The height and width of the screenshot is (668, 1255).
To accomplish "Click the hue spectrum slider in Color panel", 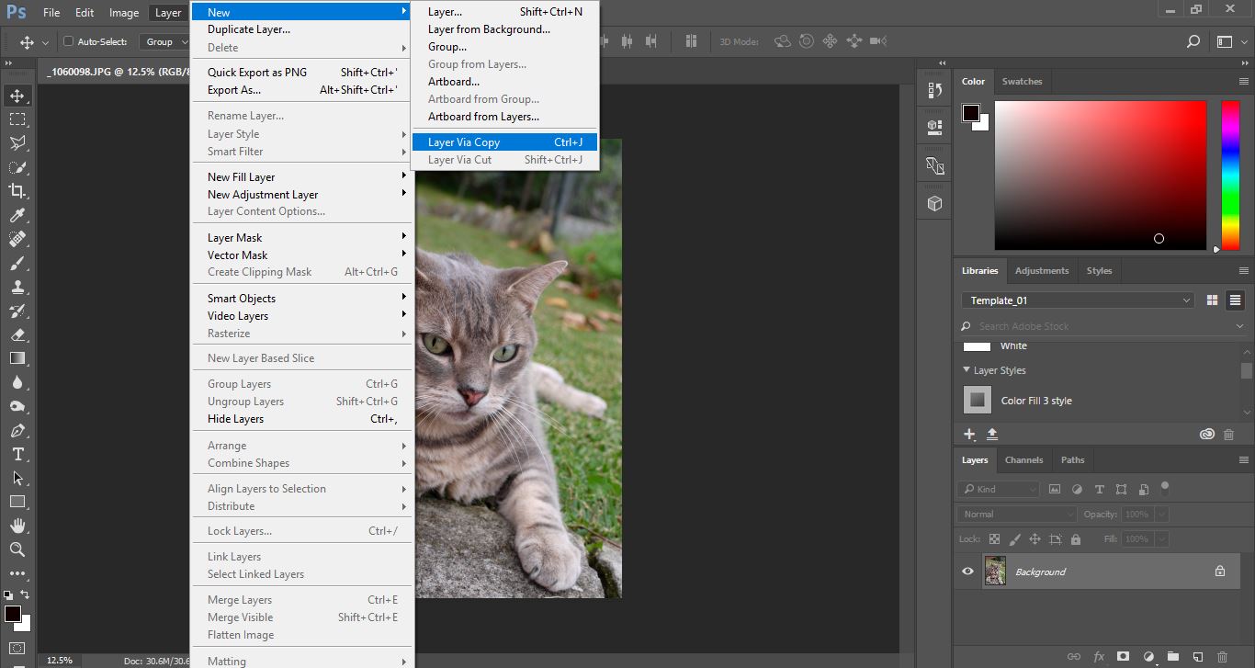I will pyautogui.click(x=1230, y=175).
